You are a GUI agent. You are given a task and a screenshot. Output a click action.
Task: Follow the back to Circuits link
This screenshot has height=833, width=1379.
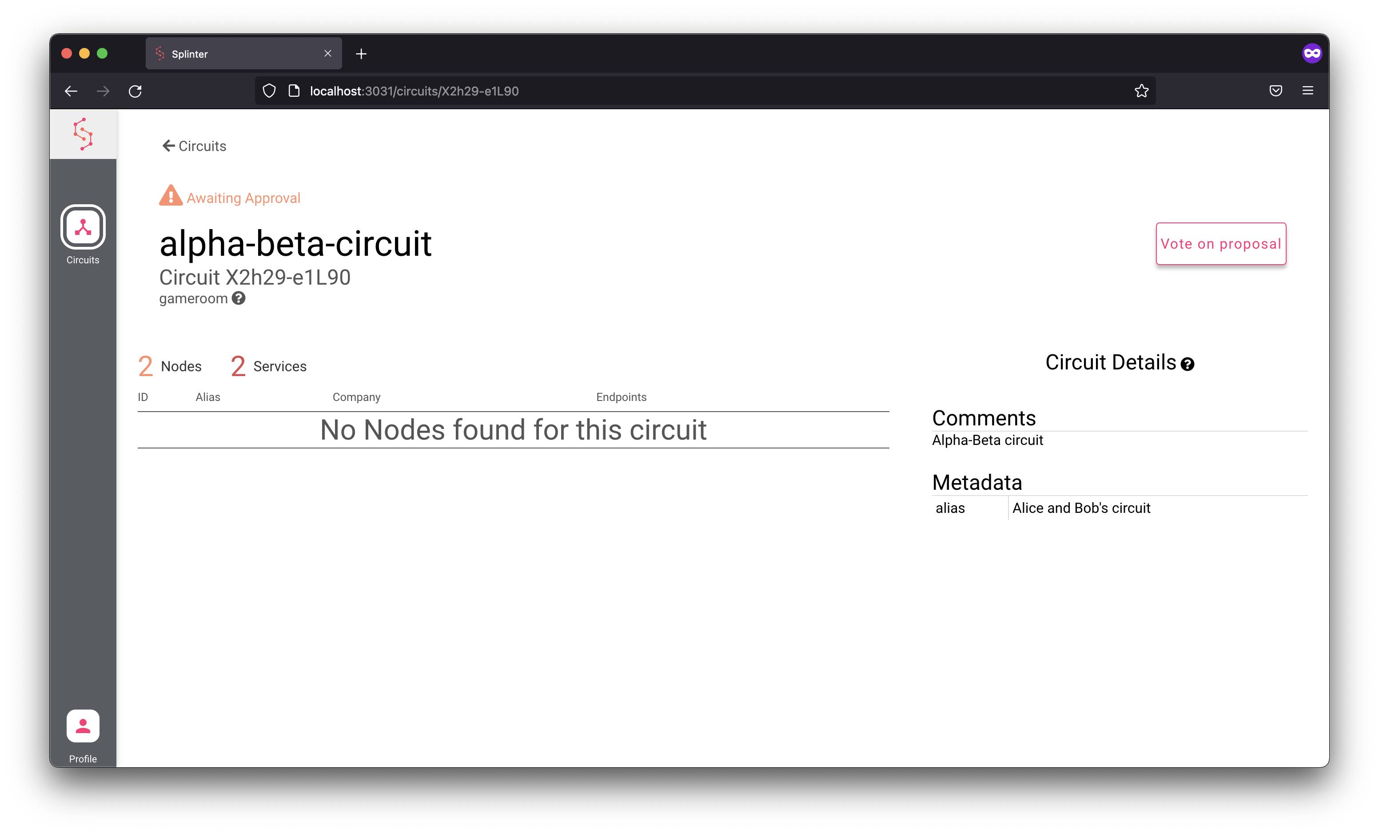(194, 146)
